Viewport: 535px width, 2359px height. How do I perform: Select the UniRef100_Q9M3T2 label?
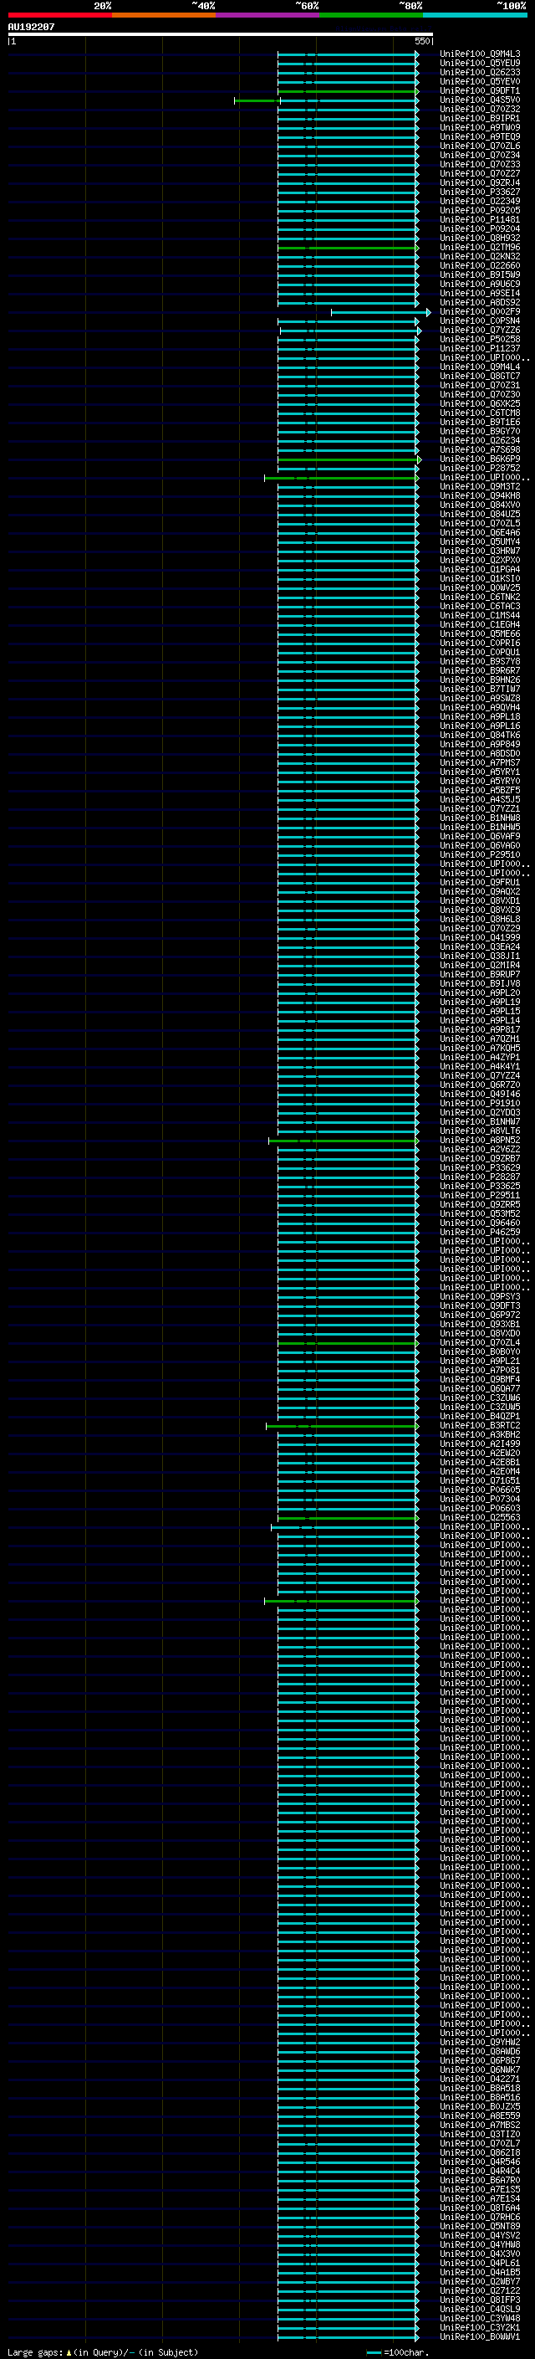tap(480, 486)
